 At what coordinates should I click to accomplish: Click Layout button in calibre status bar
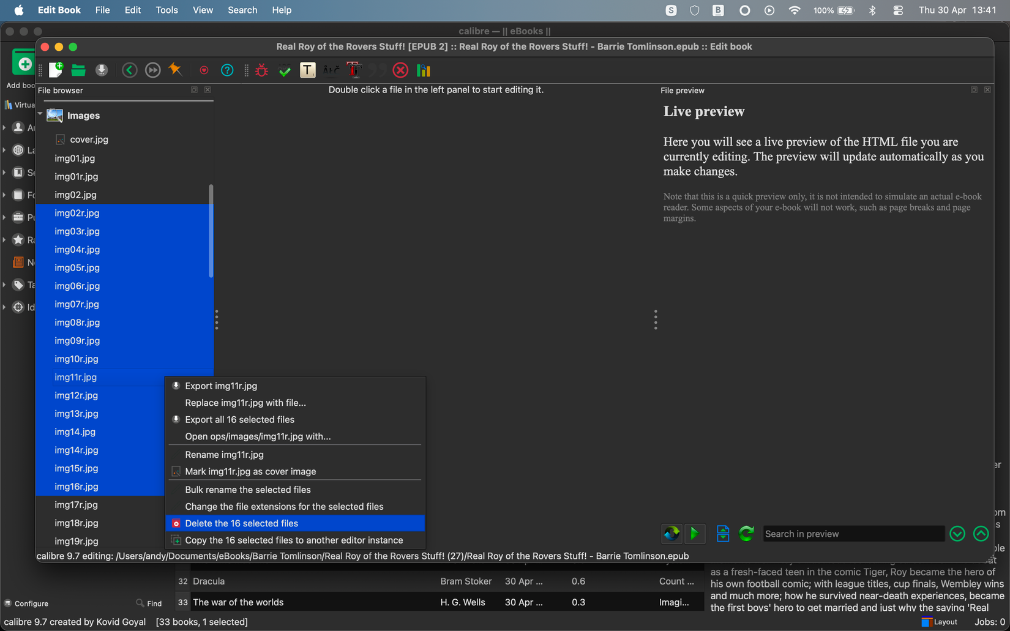pos(940,622)
